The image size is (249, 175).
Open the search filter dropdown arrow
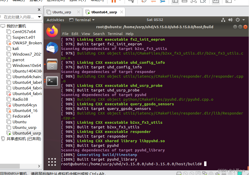(x=39, y=16)
